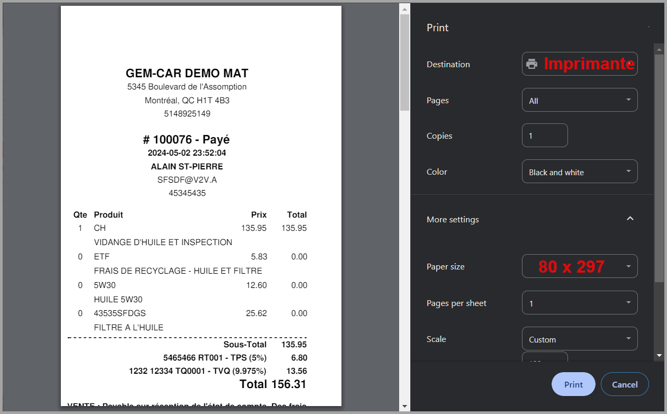Open the Paper size dropdown showing 80 x 297

(x=580, y=266)
